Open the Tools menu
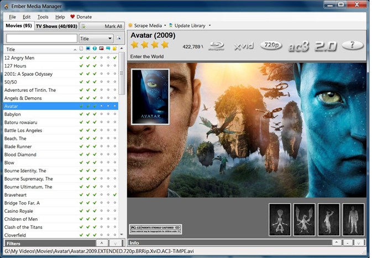Viewport: 387px width, 258px height. point(43,17)
